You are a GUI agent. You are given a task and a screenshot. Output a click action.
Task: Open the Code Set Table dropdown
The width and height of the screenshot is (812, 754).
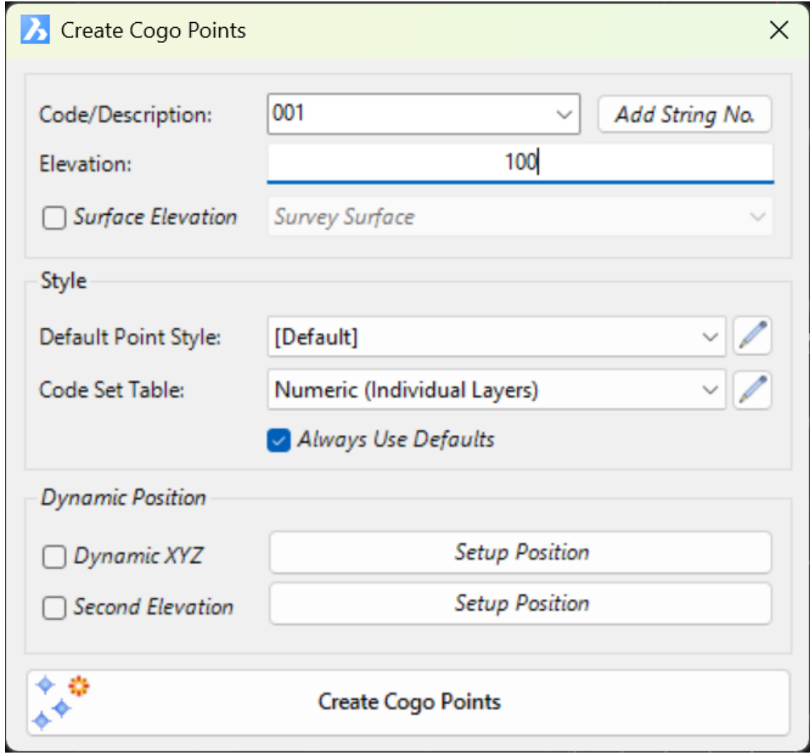tap(709, 390)
